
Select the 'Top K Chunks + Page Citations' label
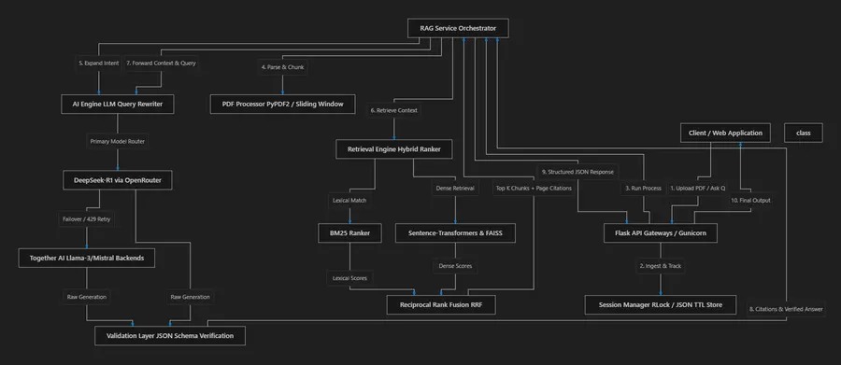click(534, 189)
